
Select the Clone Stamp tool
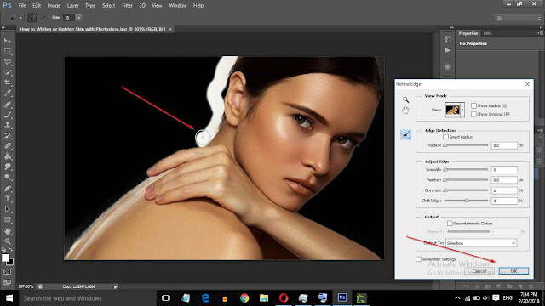(8, 125)
